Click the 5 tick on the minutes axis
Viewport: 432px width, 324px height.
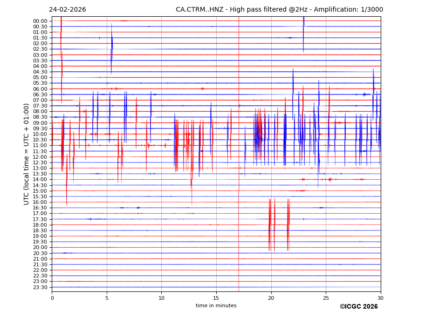coord(107,298)
